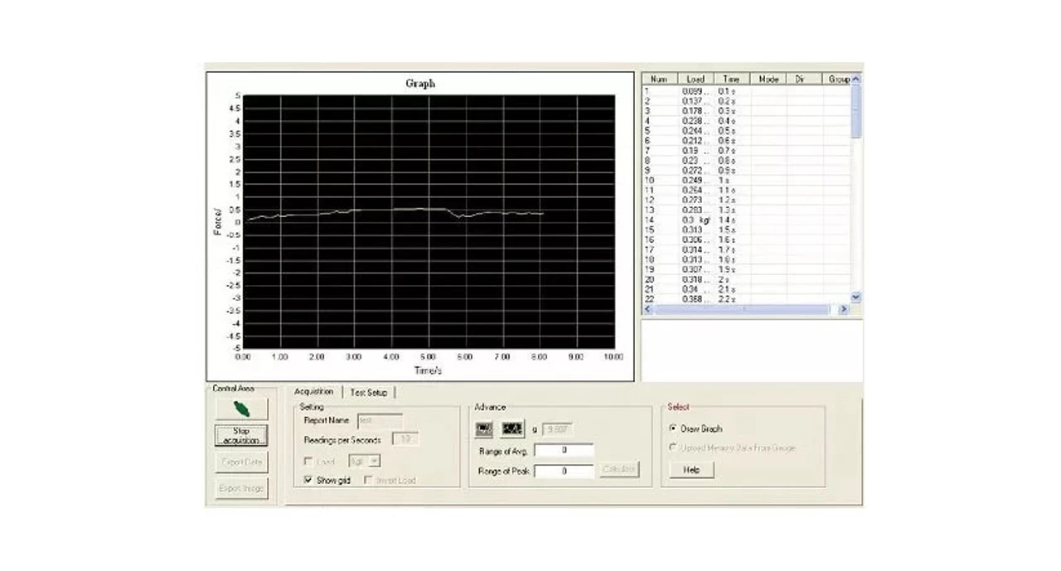Screen dimensions: 1061x571
Task: Click the Range of Avg. input field
Action: [x=564, y=451]
